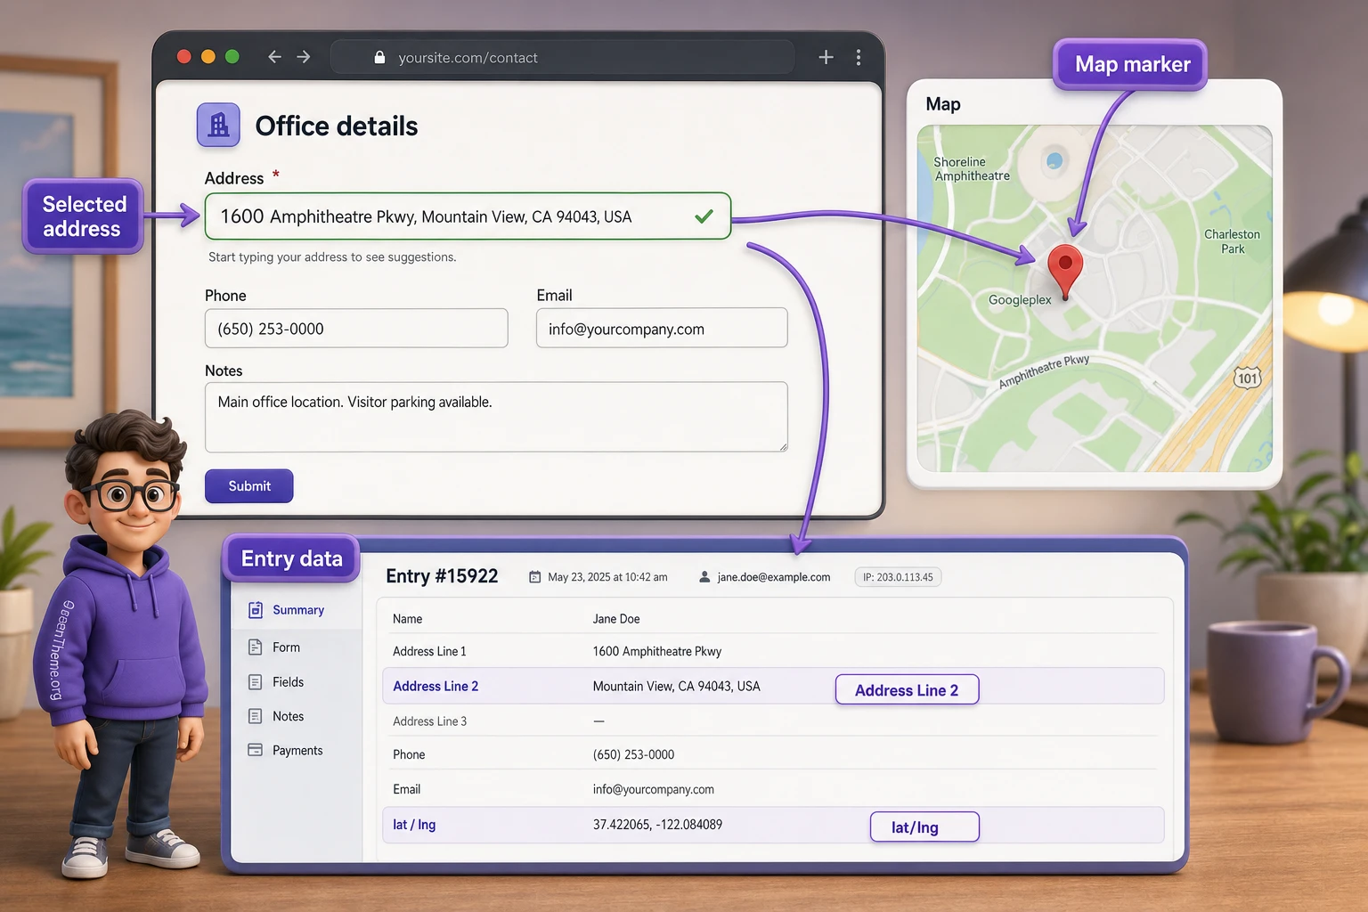Click the Email input showing info@yourcompany.com
Viewport: 1368px width, 912px height.
click(x=662, y=329)
